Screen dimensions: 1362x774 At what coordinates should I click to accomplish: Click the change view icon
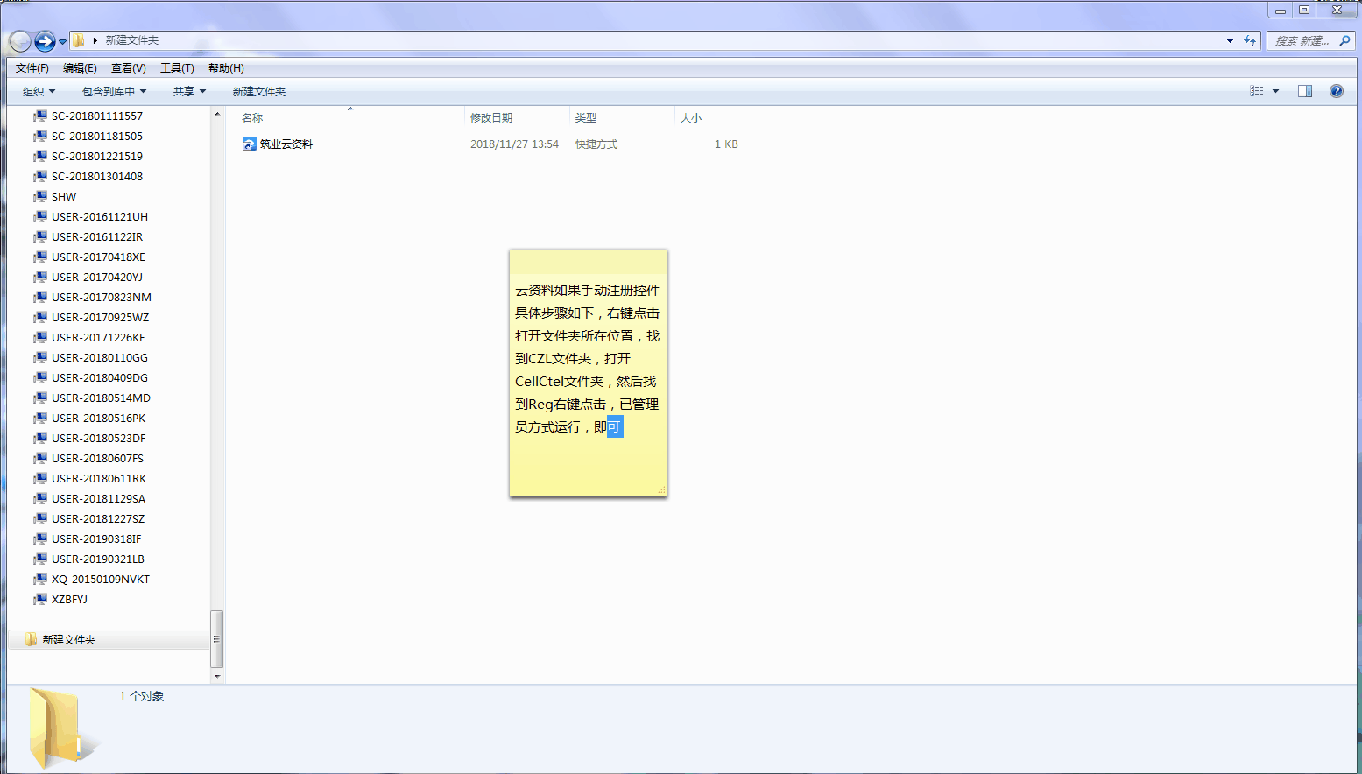(x=1257, y=91)
